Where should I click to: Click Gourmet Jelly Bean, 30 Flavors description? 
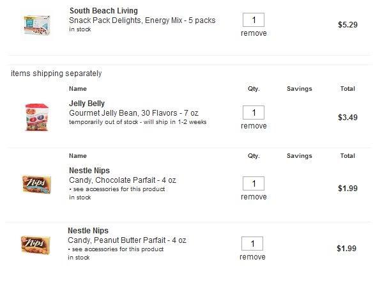[x=133, y=113]
